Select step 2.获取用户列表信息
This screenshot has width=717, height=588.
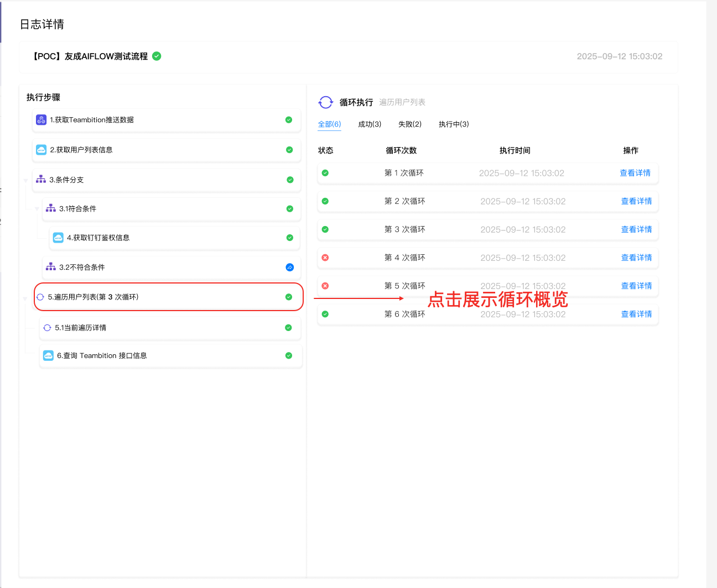coord(167,150)
